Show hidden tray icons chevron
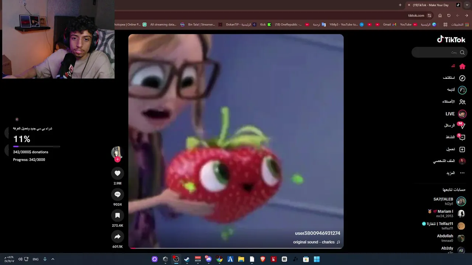 53,259
